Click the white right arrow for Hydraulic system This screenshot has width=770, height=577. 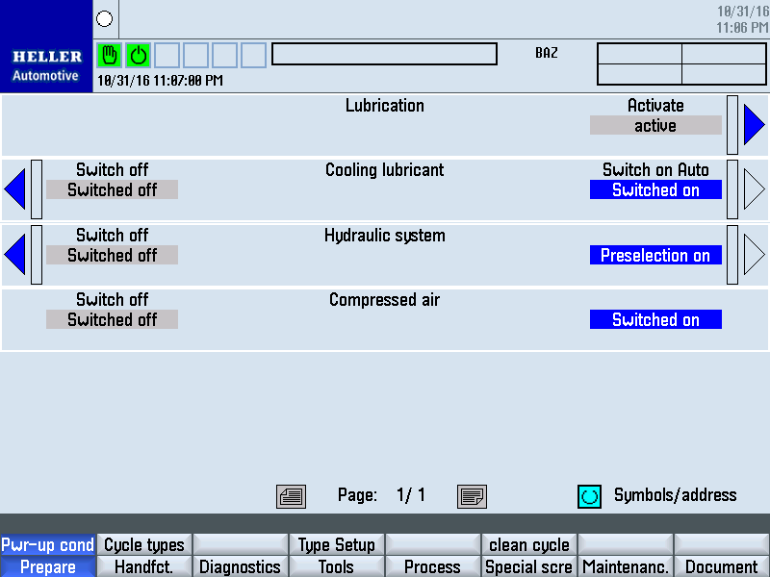click(754, 255)
